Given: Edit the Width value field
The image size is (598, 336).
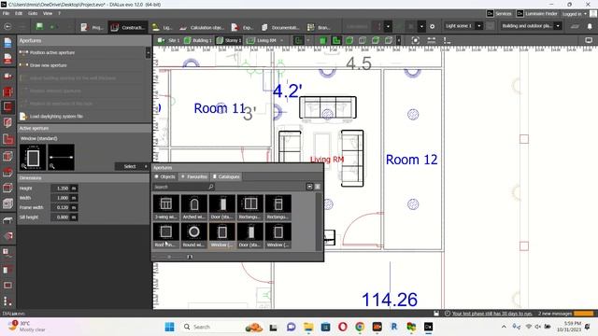Looking at the screenshot, I should [60, 198].
